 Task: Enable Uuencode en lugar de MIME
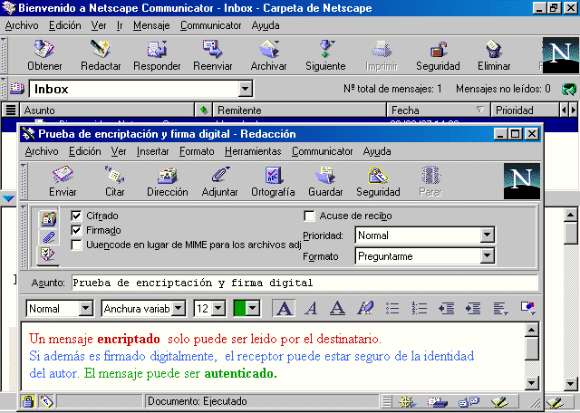(x=76, y=245)
